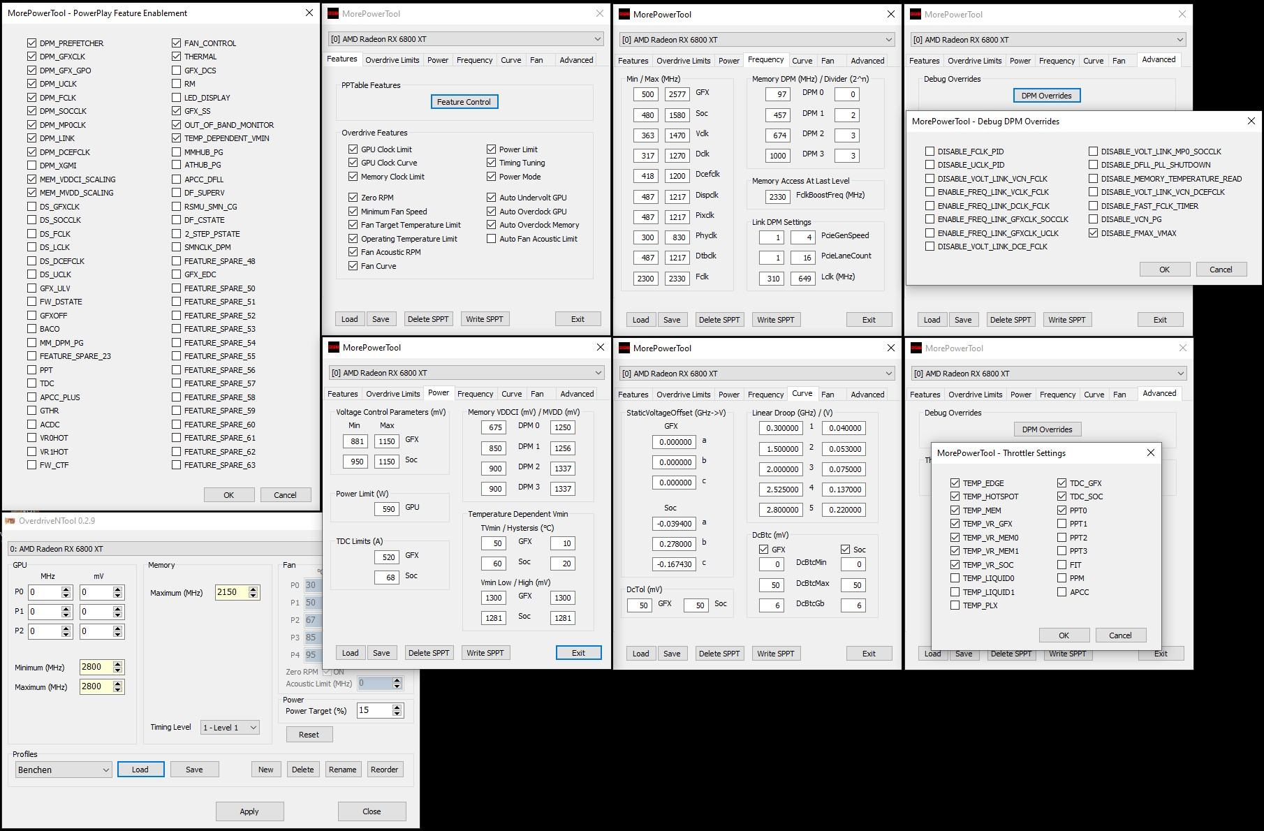Uncheck FAN_CONTROL in PowerPlay Feature Enablement
This screenshot has height=831, width=1264.
[x=176, y=43]
